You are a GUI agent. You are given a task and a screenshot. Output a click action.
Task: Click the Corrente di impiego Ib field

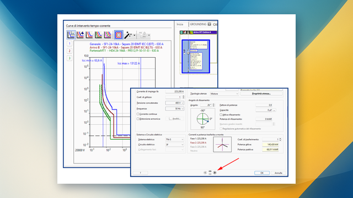175,91
